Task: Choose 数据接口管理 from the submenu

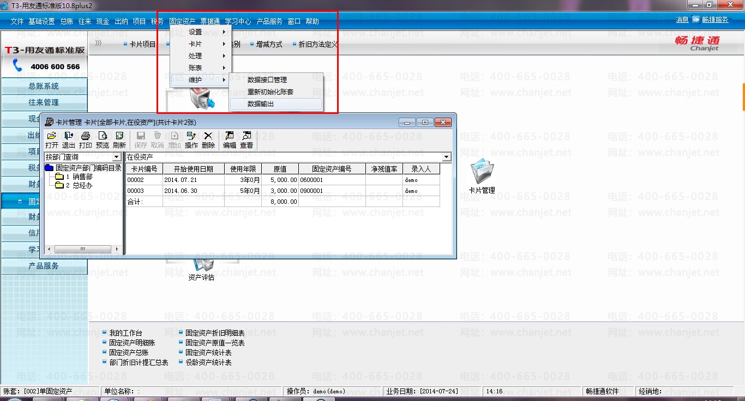Action: click(276, 80)
